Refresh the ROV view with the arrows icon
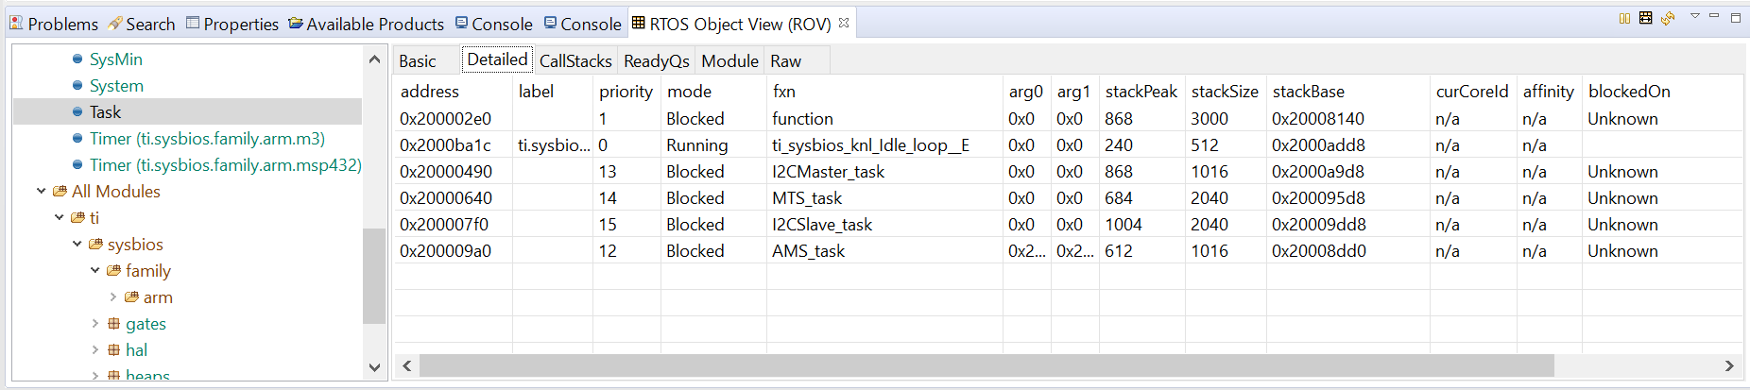Screen dimensions: 1750x390 pos(1668,18)
